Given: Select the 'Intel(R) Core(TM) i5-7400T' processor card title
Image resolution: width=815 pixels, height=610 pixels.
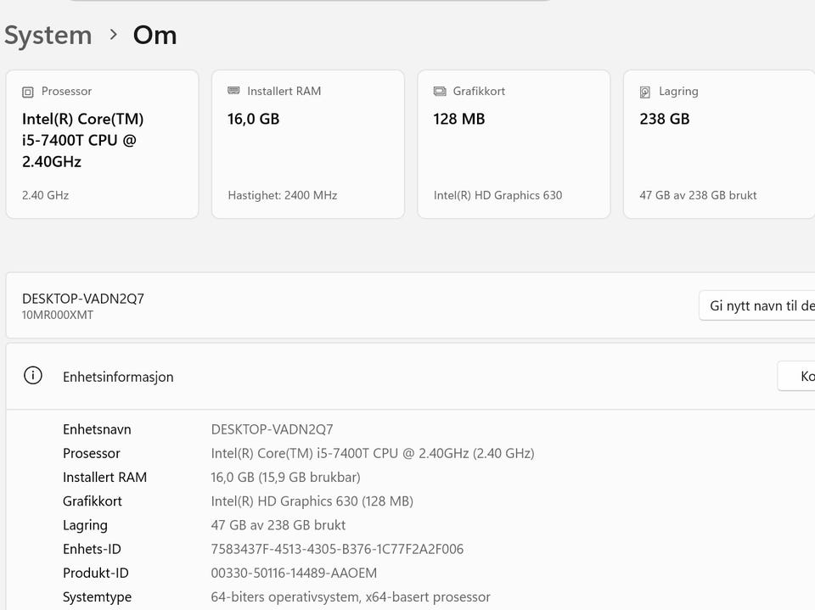Looking at the screenshot, I should pyautogui.click(x=82, y=140).
